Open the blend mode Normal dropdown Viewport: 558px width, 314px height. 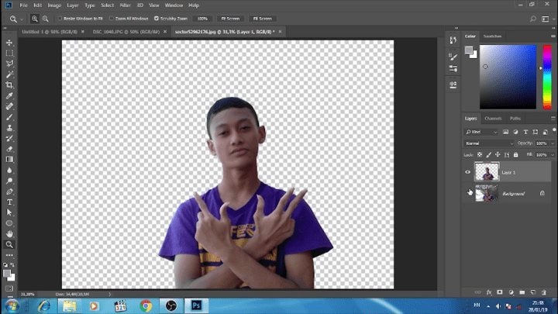488,143
